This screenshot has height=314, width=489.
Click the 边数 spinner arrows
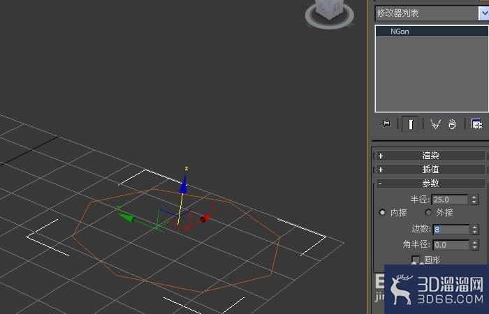coord(474,230)
